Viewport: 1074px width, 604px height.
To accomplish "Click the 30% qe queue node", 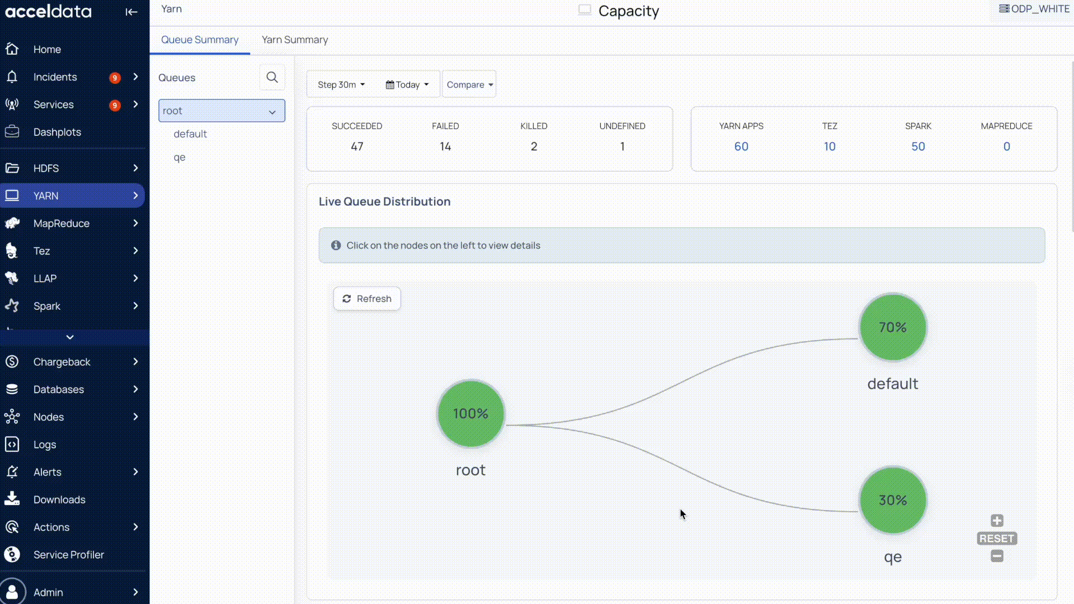I will click(x=892, y=500).
